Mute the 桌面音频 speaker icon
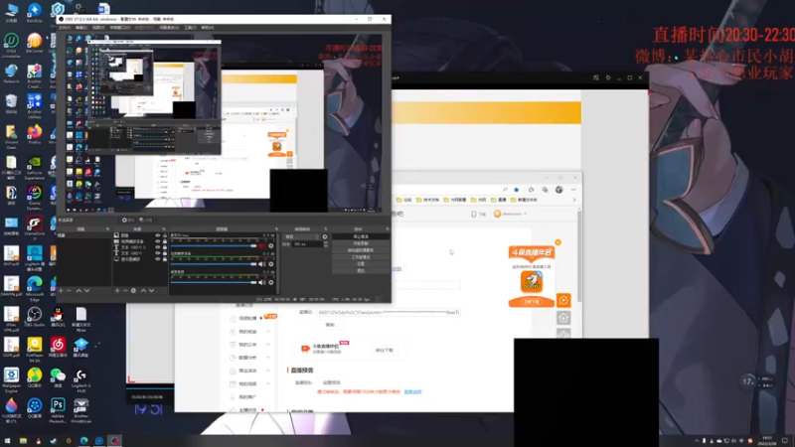 (262, 282)
